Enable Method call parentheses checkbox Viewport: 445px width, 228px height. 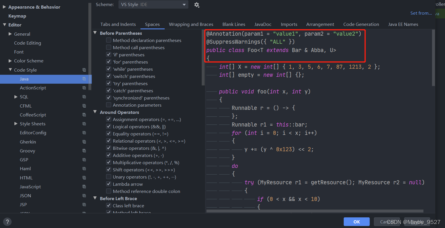point(109,47)
